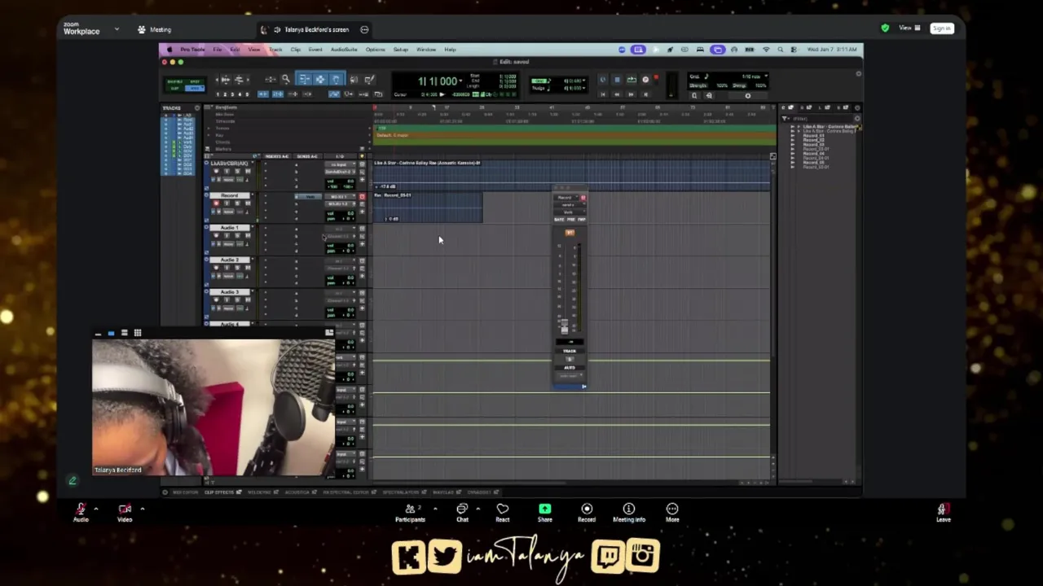Viewport: 1043px width, 586px height.
Task: Select the Like A Star audio clip
Action: [x=572, y=174]
